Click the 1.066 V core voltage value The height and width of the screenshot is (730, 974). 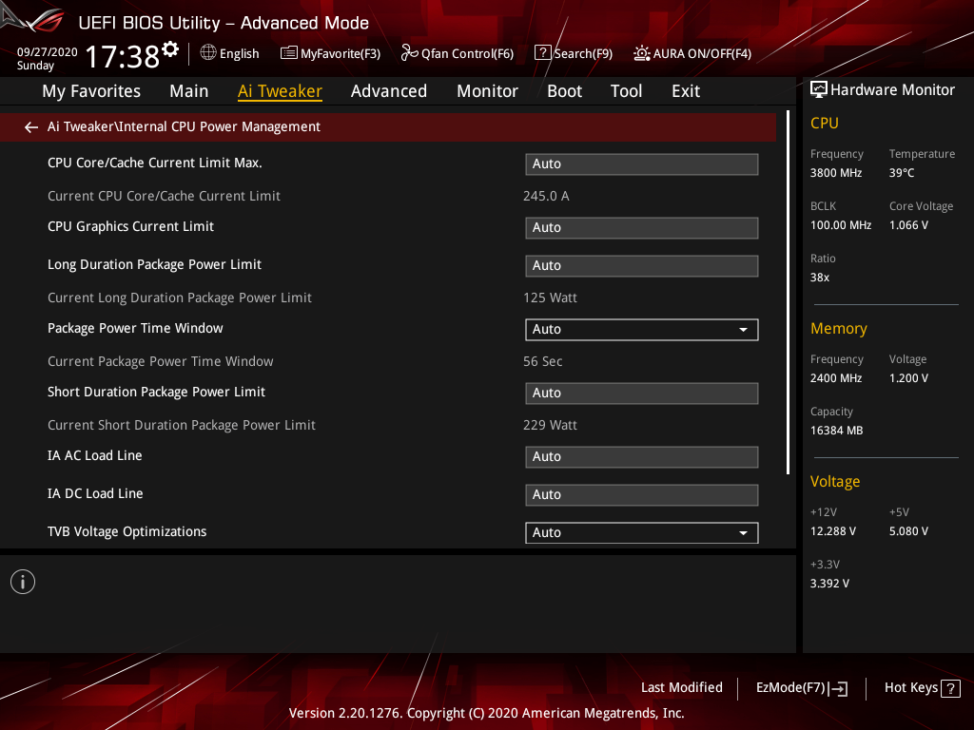pos(908,225)
